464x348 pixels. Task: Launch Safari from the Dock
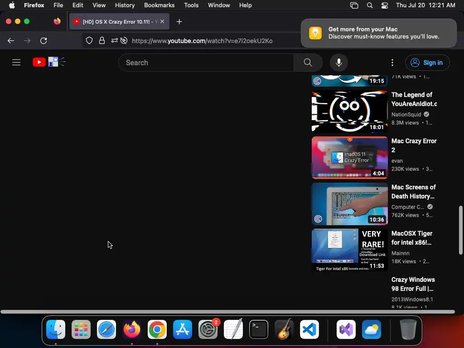(106, 329)
